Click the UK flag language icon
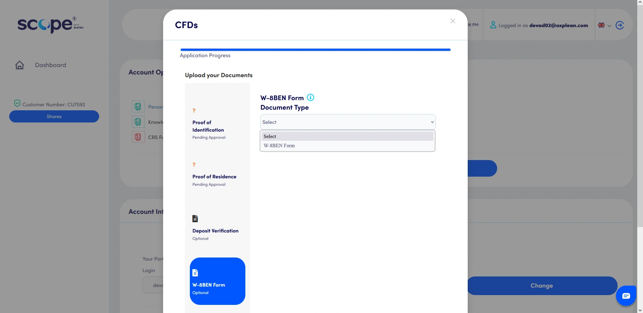Image resolution: width=643 pixels, height=313 pixels. tap(601, 25)
